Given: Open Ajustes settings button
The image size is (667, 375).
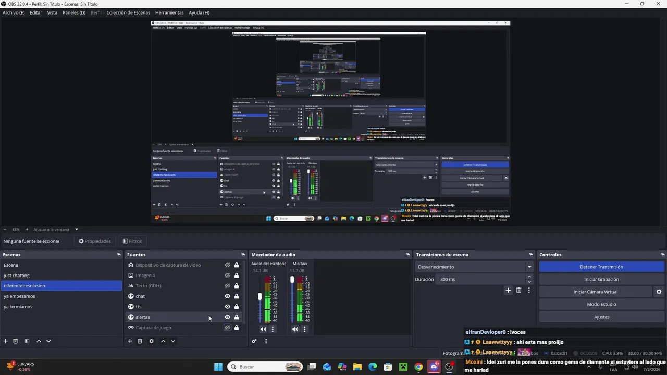Looking at the screenshot, I should click(x=601, y=317).
